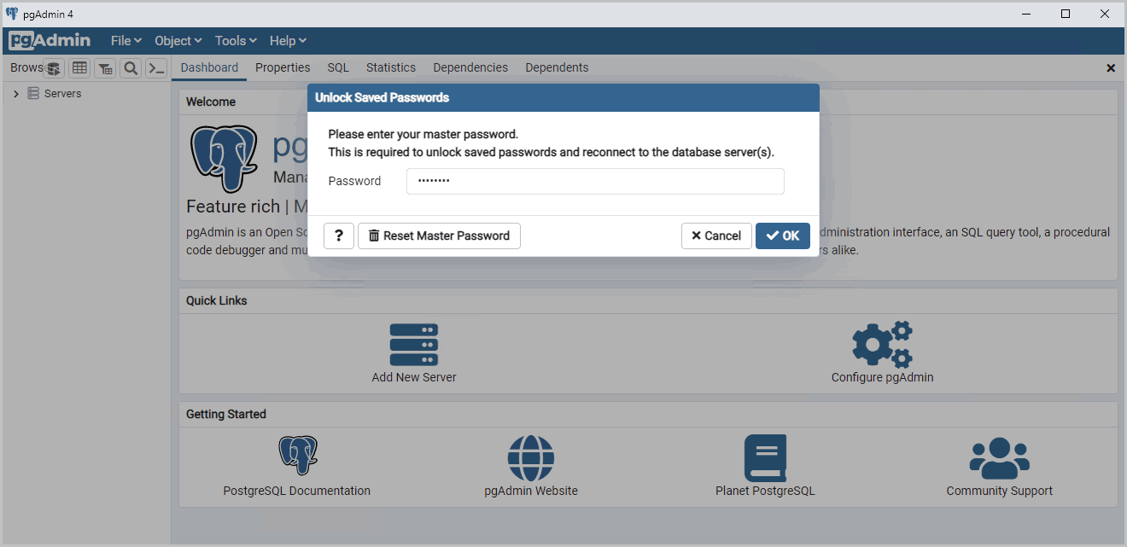Open Configure pgAdmin gears icon
The height and width of the screenshot is (547, 1127).
click(x=882, y=345)
